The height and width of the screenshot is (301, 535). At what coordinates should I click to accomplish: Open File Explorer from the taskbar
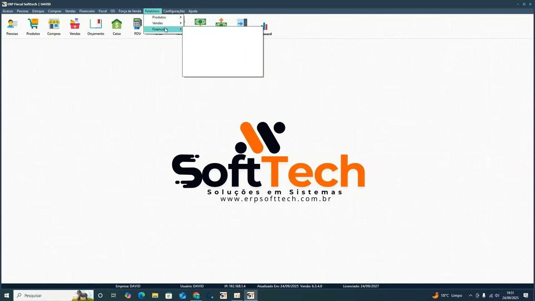tap(155, 296)
